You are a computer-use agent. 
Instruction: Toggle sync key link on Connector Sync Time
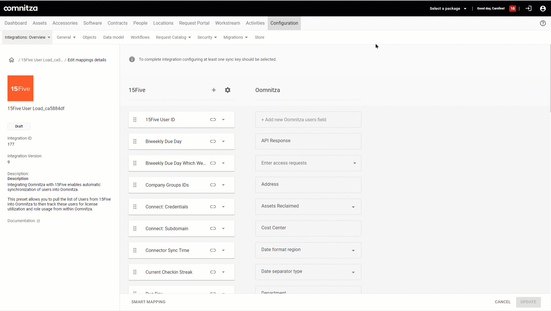click(x=213, y=251)
